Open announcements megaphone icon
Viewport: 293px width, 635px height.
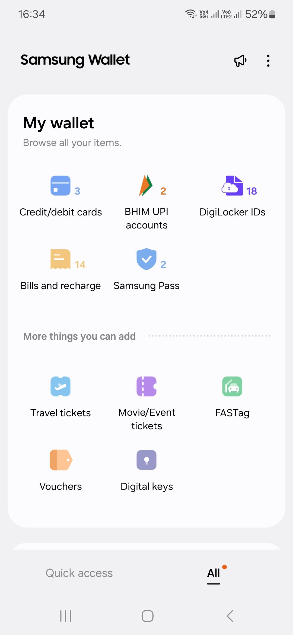pyautogui.click(x=241, y=61)
